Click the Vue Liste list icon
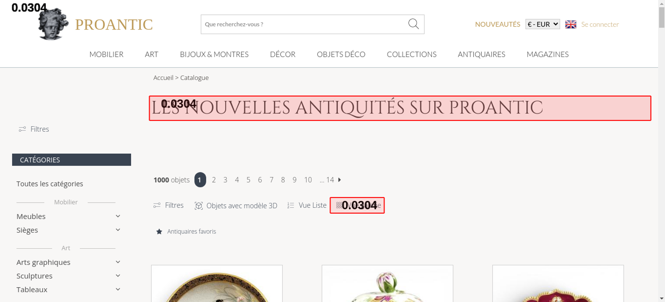Screen dimensions: 665x302 291,205
